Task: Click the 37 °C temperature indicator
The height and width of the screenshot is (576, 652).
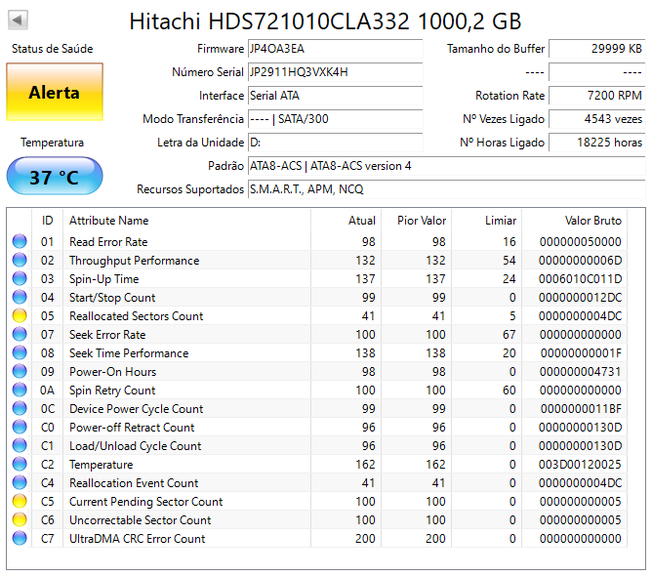Action: 55,177
